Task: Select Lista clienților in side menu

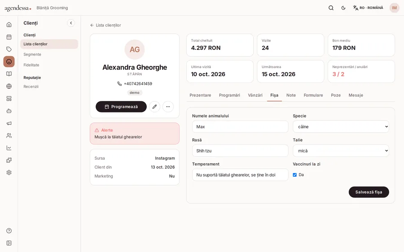Action: coord(49,44)
